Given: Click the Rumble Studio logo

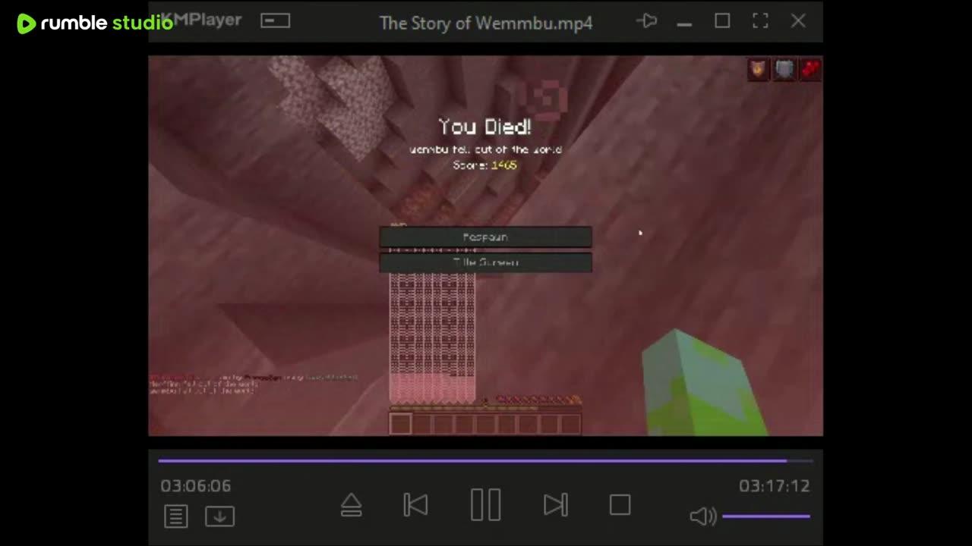Looking at the screenshot, I should click(95, 23).
